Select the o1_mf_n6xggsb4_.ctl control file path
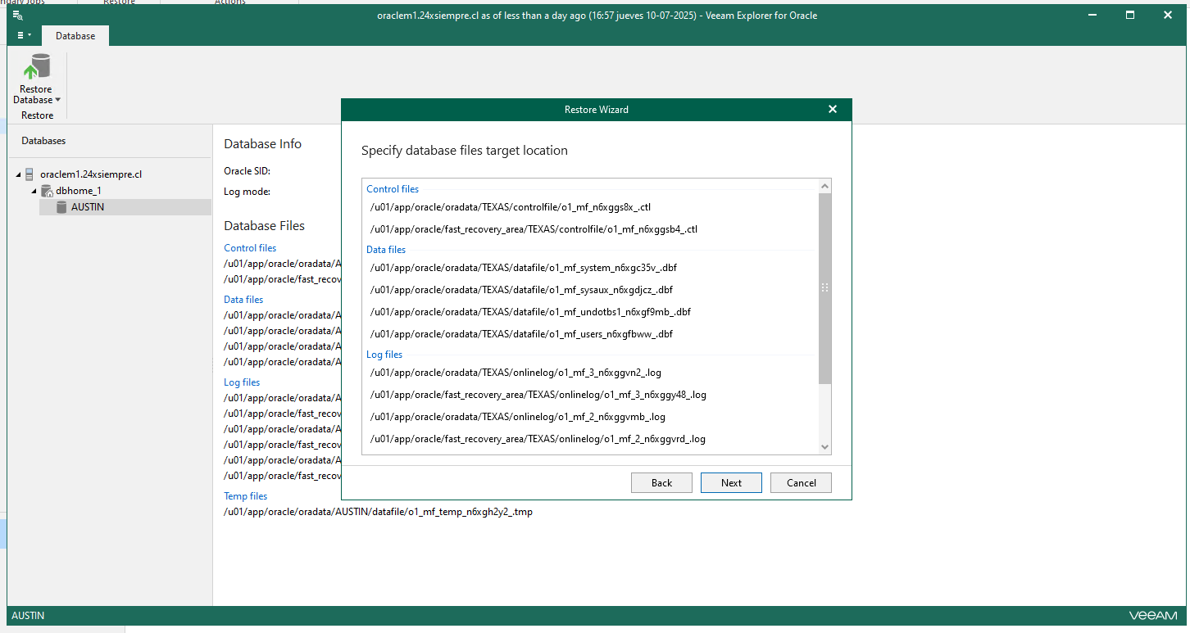This screenshot has height=633, width=1190. coord(533,229)
